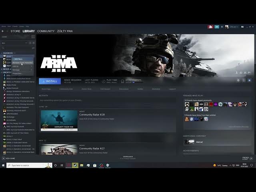Toggle collections grid view icon
Screen dimensions: 256x192
click(x=33, y=37)
